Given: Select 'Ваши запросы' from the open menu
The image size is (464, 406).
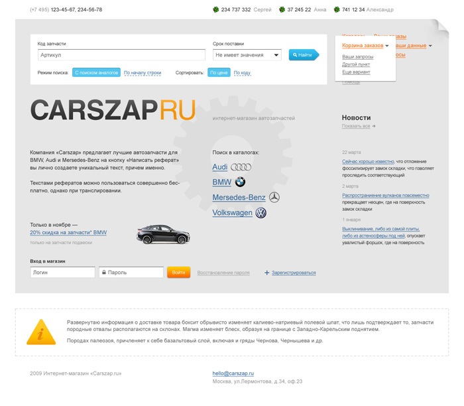Looking at the screenshot, I should [357, 56].
